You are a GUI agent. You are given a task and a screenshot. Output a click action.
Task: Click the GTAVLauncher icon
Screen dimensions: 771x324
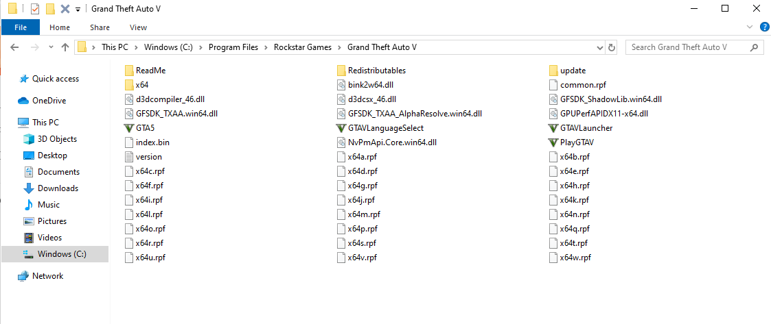click(x=553, y=128)
